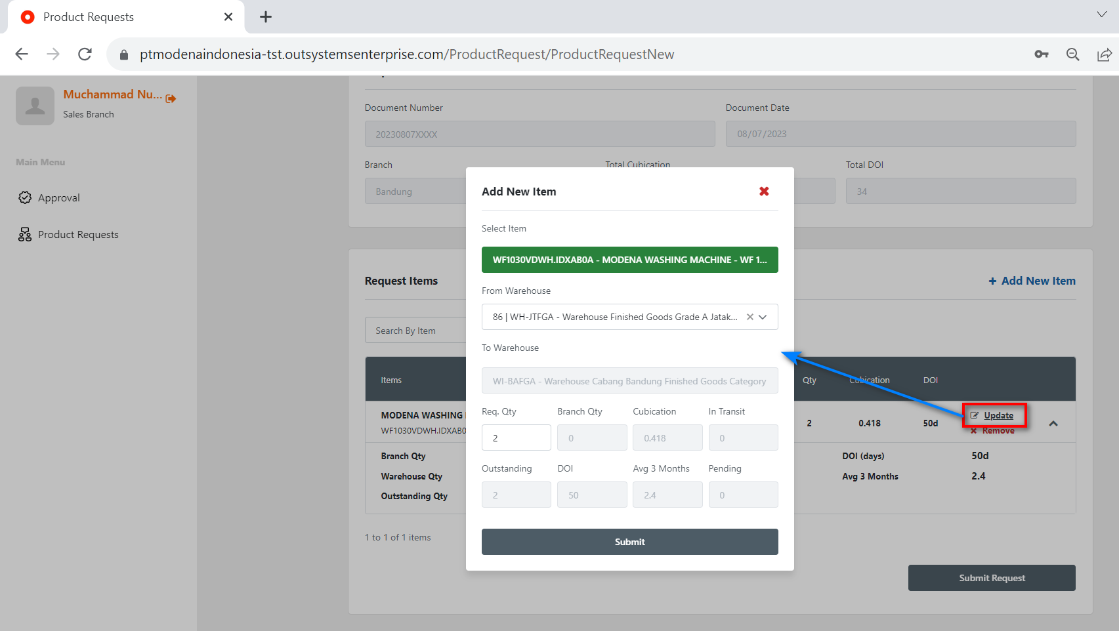The height and width of the screenshot is (631, 1119).
Task: Click the Update link for the item
Action: 998,415
